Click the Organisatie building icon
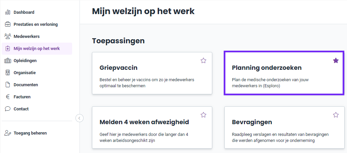The height and width of the screenshot is (153, 347). tap(8, 72)
